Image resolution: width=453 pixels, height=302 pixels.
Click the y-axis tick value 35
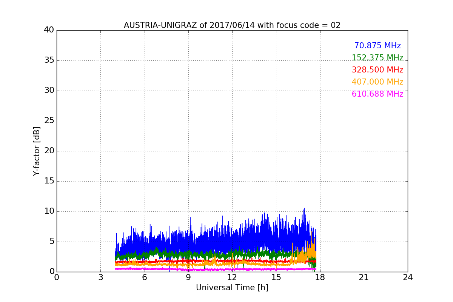49,60
